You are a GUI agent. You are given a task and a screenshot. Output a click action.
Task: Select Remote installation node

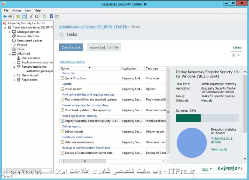click(34, 67)
